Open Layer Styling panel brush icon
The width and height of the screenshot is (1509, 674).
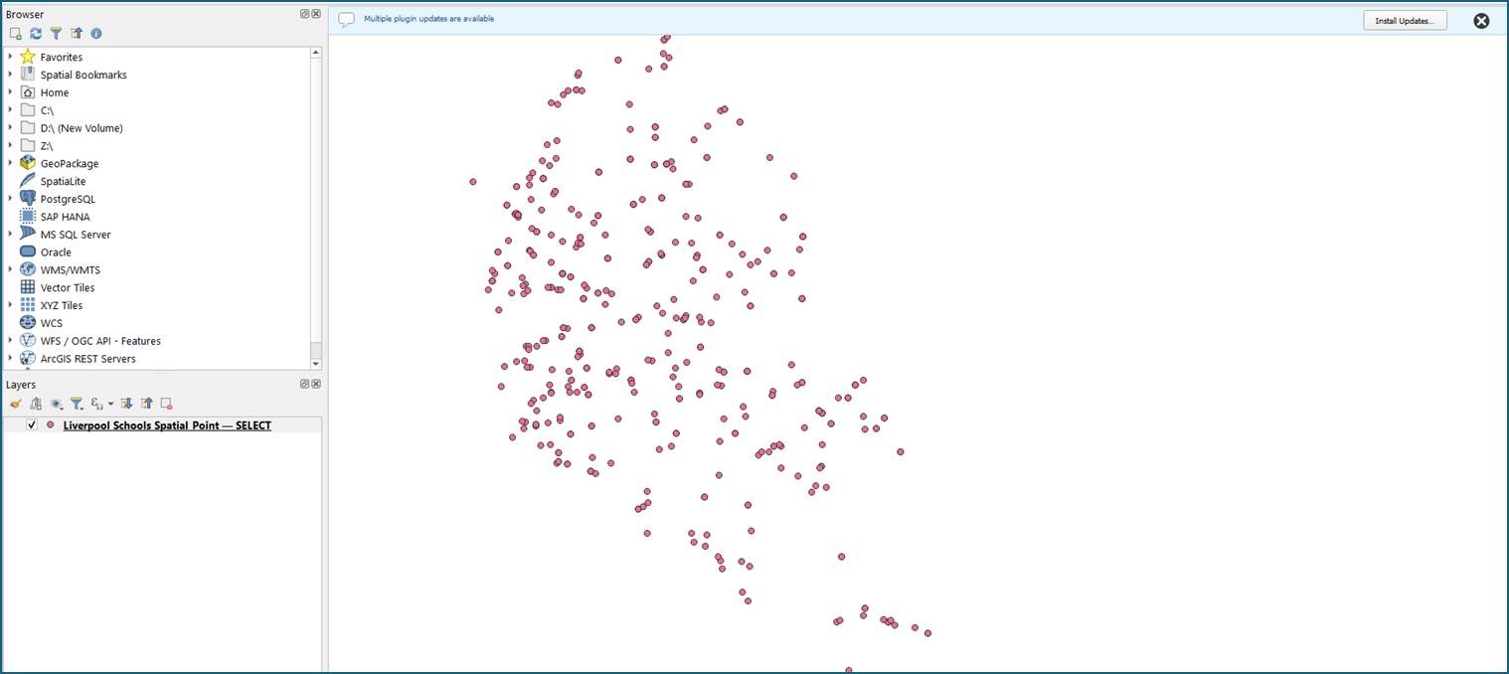click(15, 404)
